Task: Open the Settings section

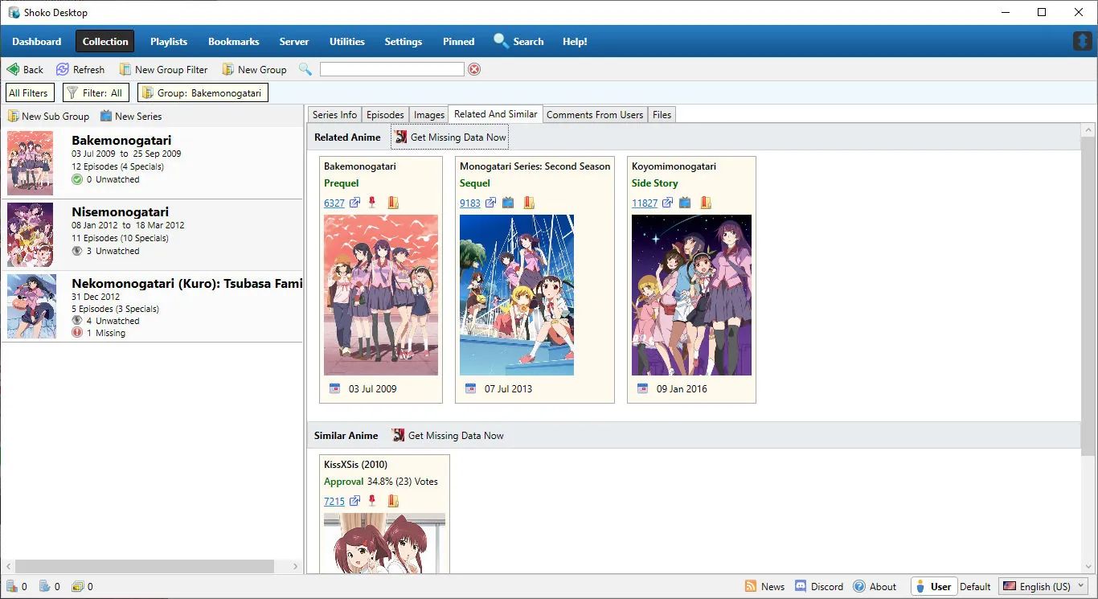Action: (404, 41)
